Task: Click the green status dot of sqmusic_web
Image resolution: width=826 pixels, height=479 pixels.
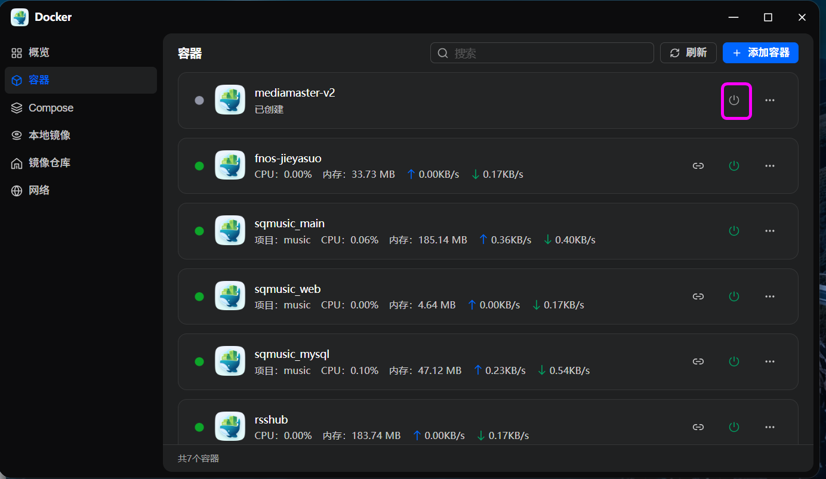Action: (x=199, y=296)
